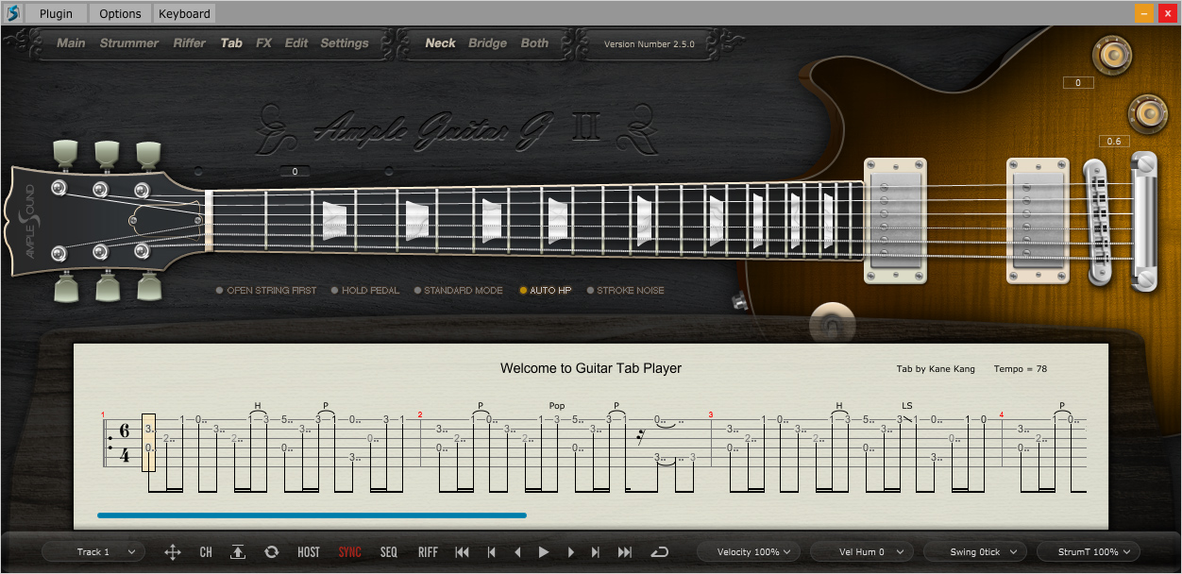Go to the previous bar

pyautogui.click(x=491, y=552)
